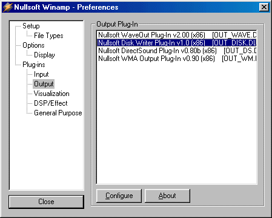
Task: Select Nullsoft Disk Writer Plug-In v1.0
Action: [x=177, y=43]
